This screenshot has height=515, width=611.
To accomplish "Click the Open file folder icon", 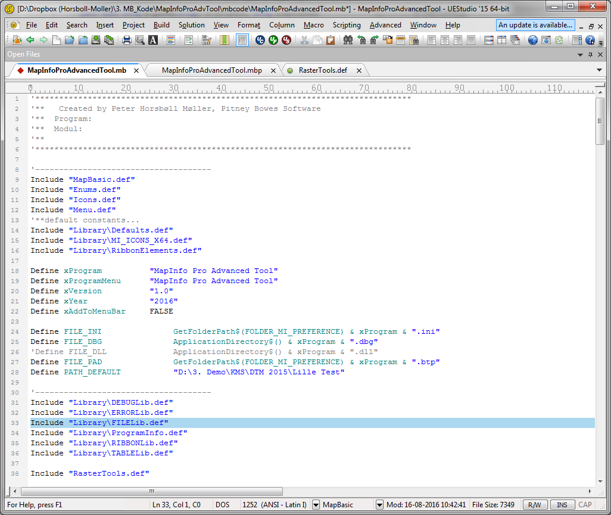I will click(69, 40).
